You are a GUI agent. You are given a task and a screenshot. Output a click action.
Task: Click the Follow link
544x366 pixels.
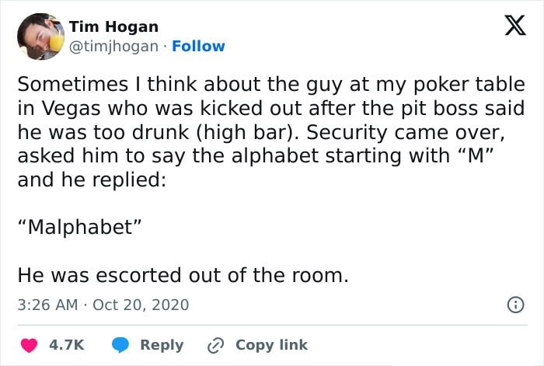[198, 46]
